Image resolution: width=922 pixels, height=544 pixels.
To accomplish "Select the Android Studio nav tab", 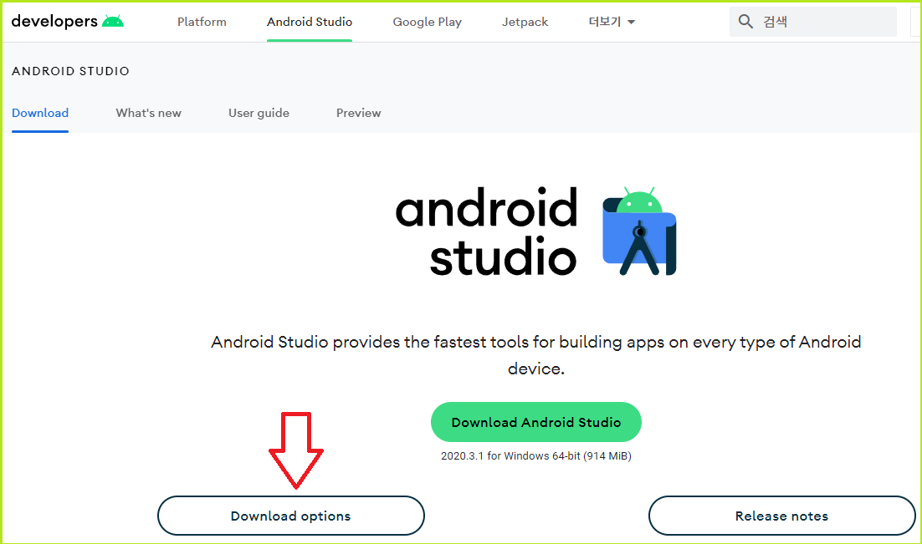I will point(310,22).
